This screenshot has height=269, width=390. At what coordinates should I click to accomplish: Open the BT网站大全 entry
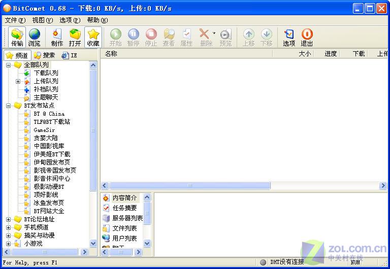pyautogui.click(x=49, y=211)
